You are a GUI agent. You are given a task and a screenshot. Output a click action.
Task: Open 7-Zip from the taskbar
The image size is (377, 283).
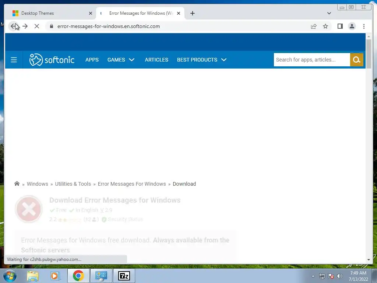[x=124, y=276]
